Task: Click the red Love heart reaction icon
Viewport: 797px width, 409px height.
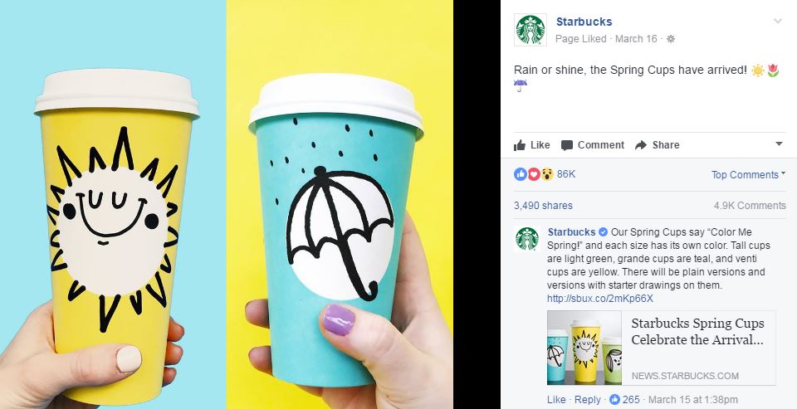Action: (x=533, y=174)
